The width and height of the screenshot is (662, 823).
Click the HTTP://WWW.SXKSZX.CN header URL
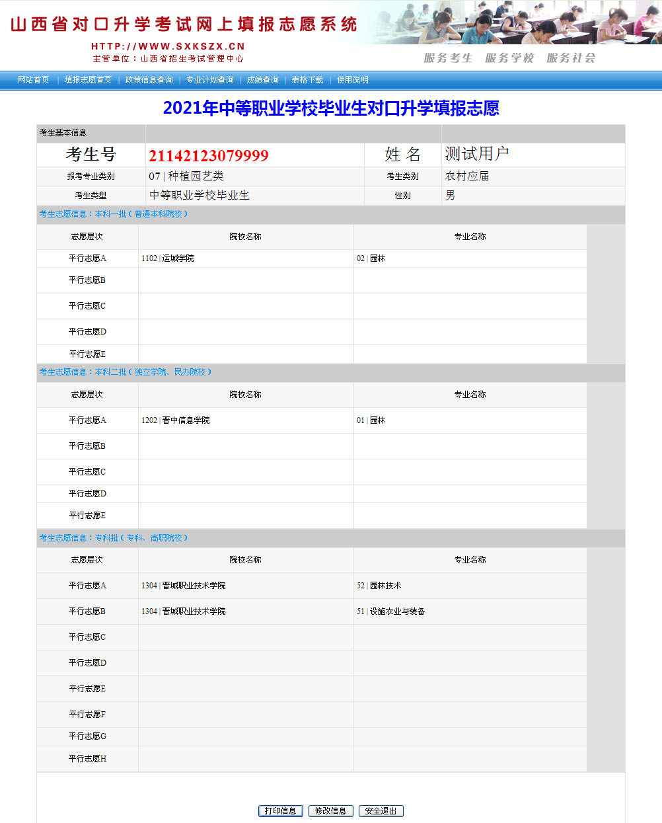click(x=168, y=46)
